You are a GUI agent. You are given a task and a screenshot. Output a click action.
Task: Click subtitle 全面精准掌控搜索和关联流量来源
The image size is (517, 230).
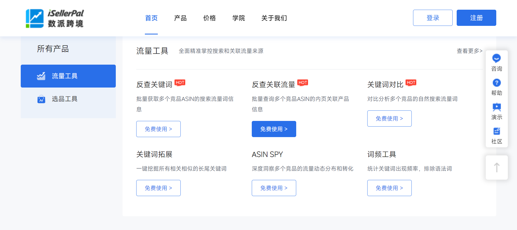click(x=221, y=51)
